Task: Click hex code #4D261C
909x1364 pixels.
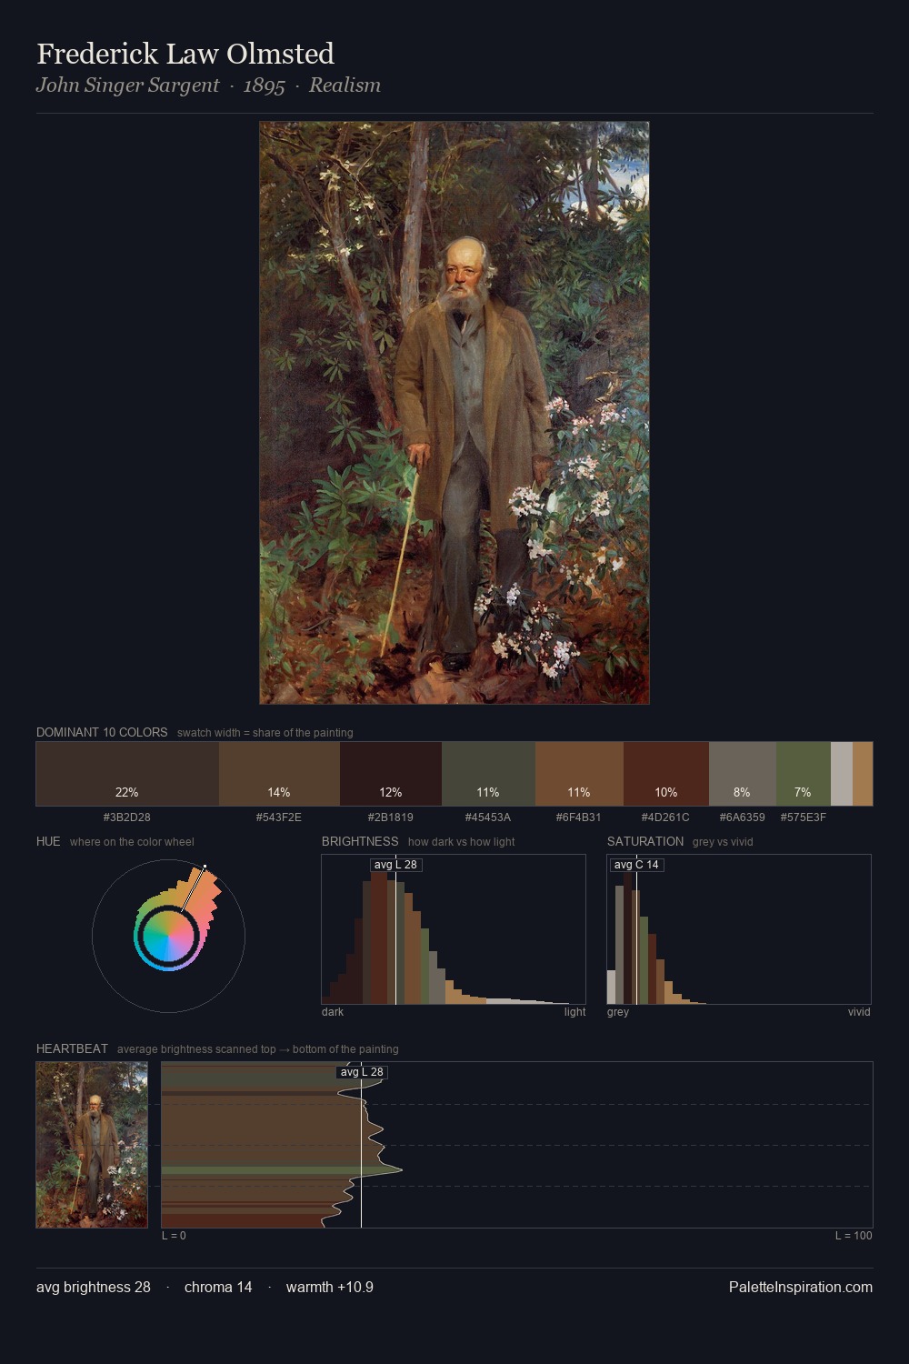Action: click(x=666, y=817)
